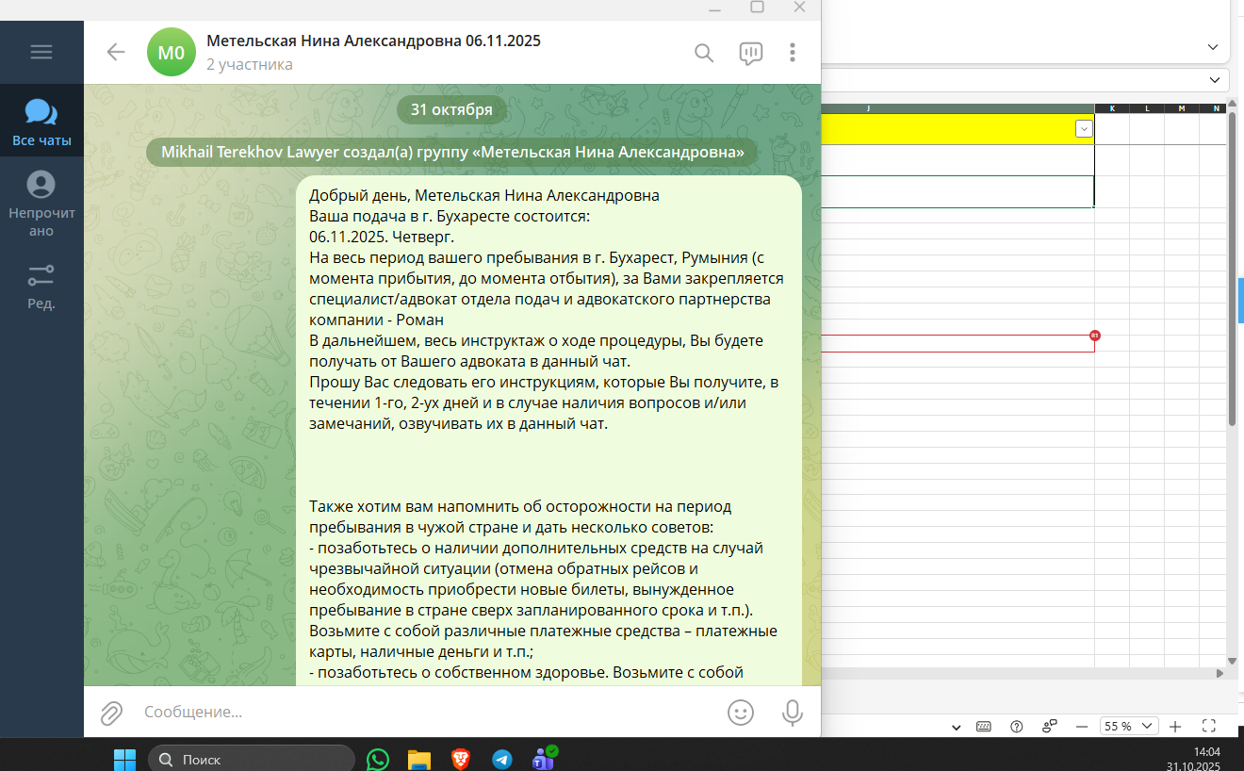The image size is (1244, 771).
Task: Open the emoji picker smiley icon
Action: click(741, 713)
